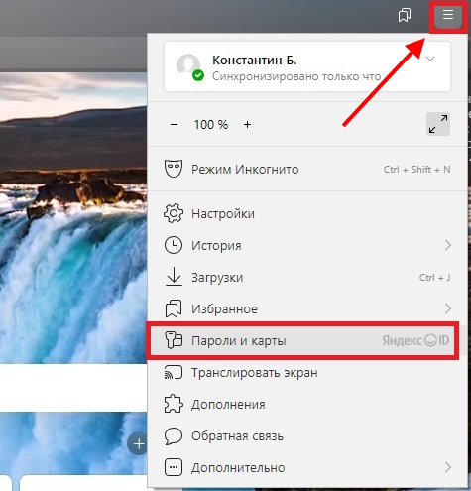Select Транслировать экран option
This screenshot has width=471, height=491.
coord(307,373)
